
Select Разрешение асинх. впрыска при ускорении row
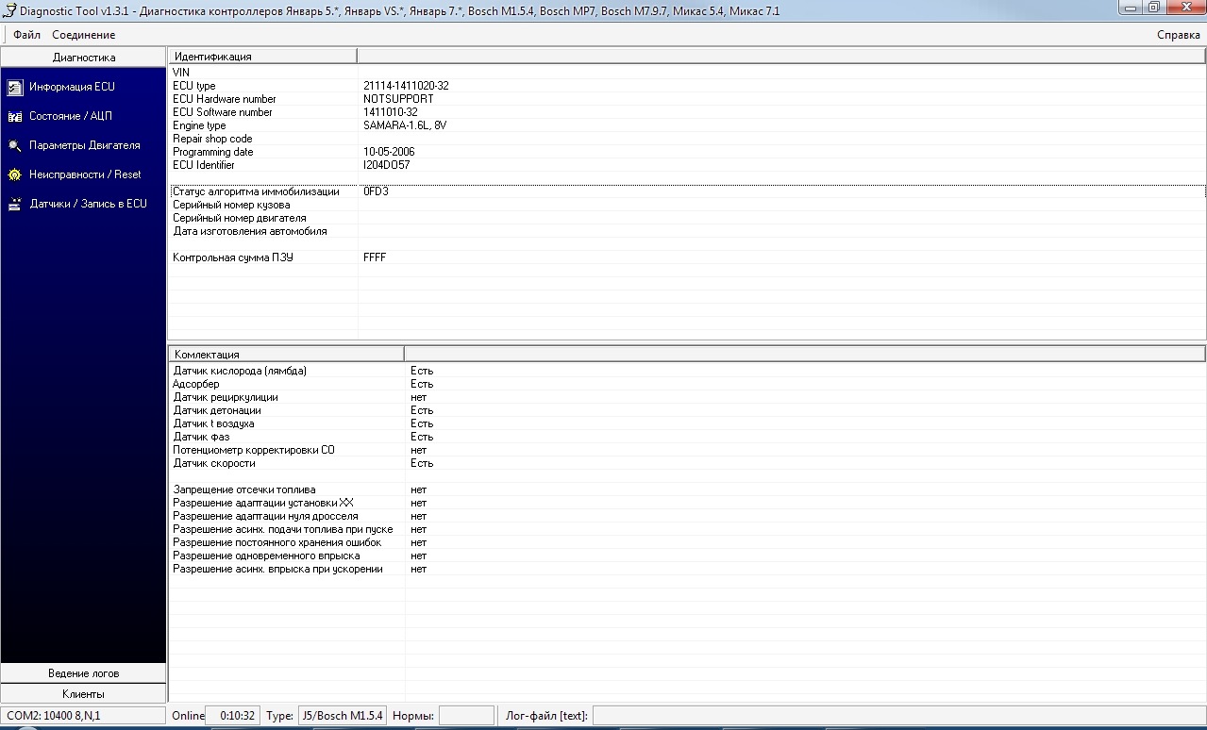[687, 569]
